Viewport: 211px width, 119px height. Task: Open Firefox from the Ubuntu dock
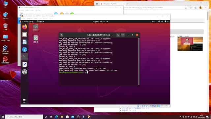tap(25, 27)
